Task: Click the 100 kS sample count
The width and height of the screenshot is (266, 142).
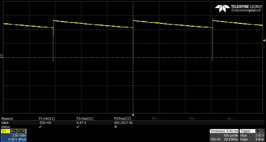Action: click(215, 139)
